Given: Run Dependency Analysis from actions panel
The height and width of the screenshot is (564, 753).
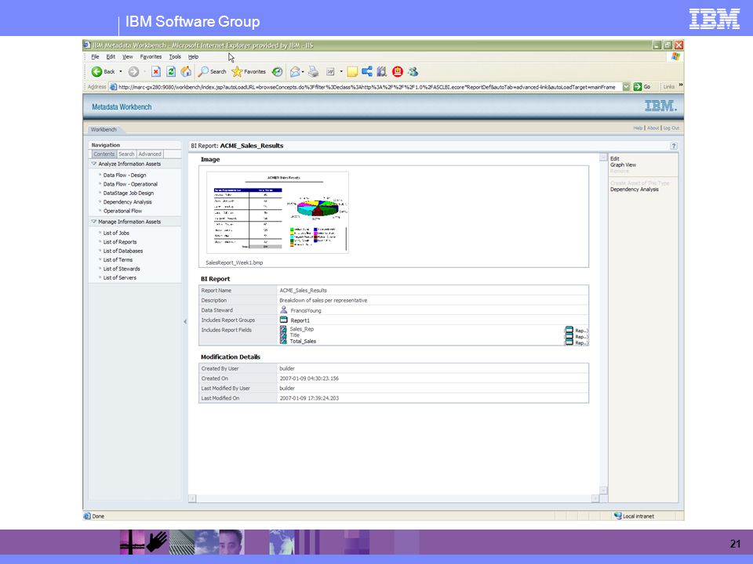Looking at the screenshot, I should point(635,190).
